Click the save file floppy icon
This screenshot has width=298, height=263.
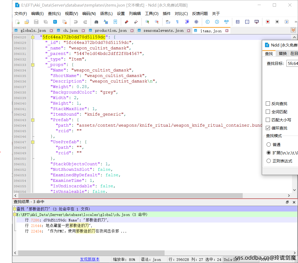pos(36,22)
